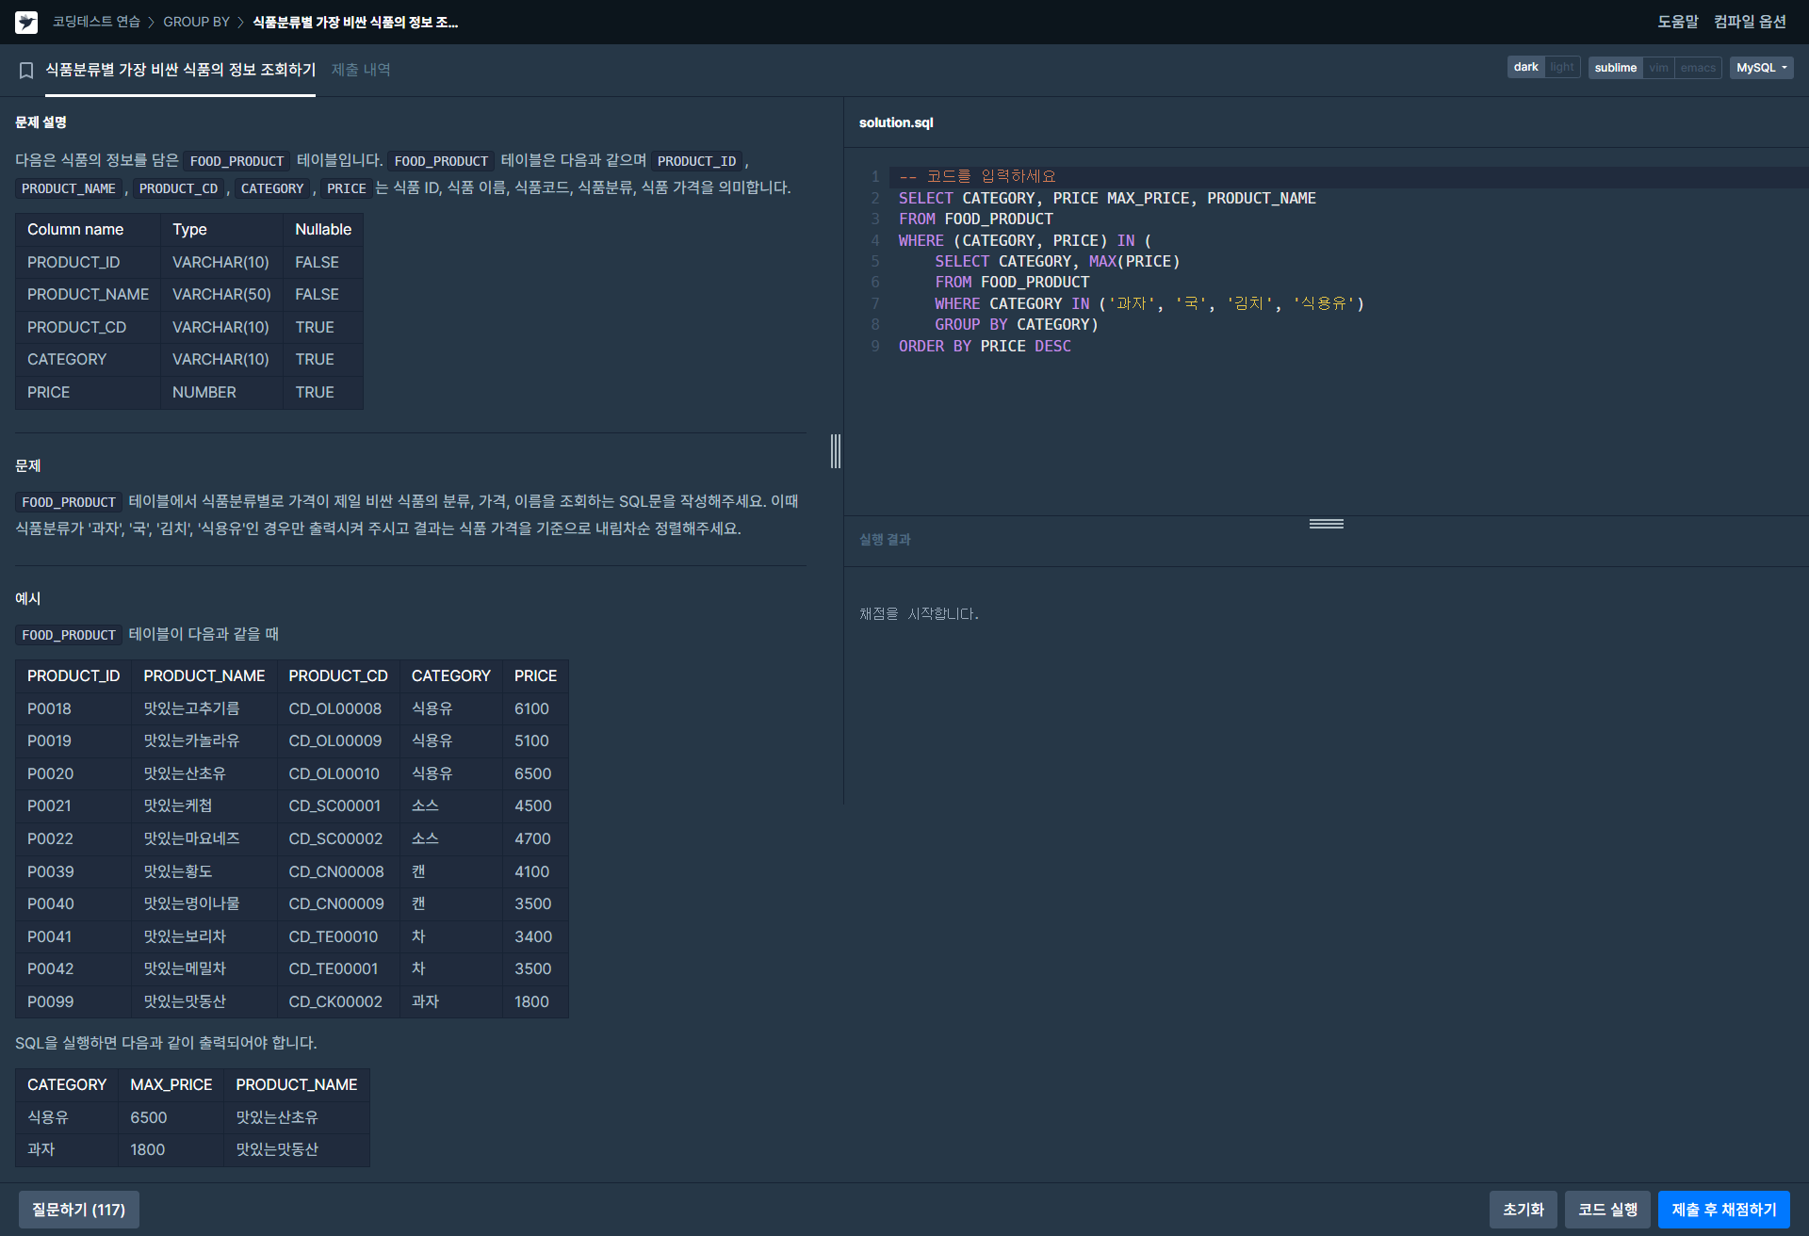Click the Programmers logo icon
1809x1236 pixels.
26,22
